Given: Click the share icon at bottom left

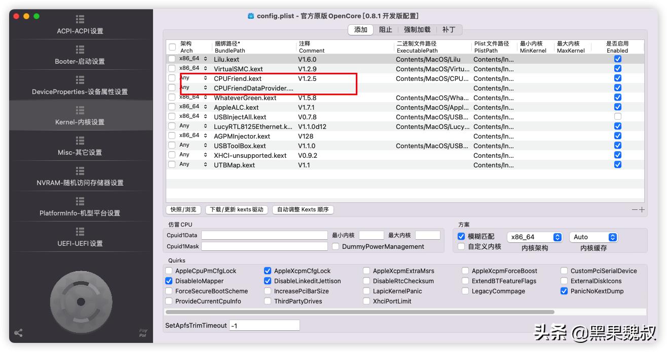Looking at the screenshot, I should tap(18, 333).
